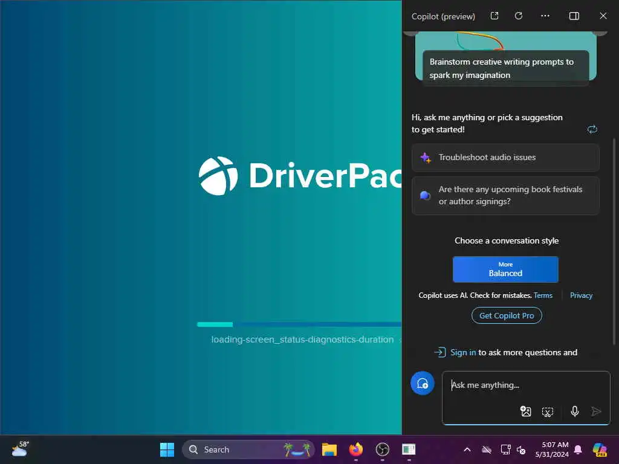The image size is (619, 464).
Task: Click the 'Choose a conversation style' heading
Action: (x=507, y=240)
